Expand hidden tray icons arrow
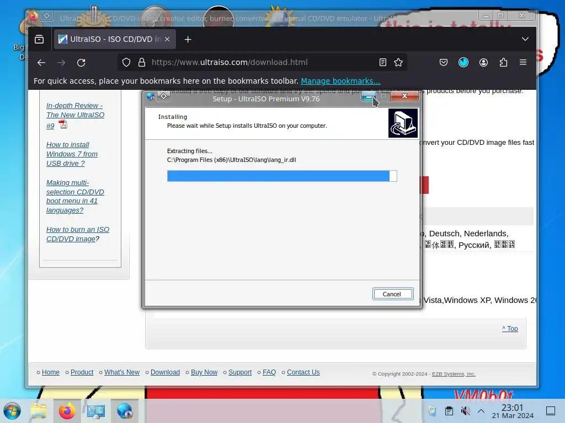The height and width of the screenshot is (423, 565). click(481, 411)
